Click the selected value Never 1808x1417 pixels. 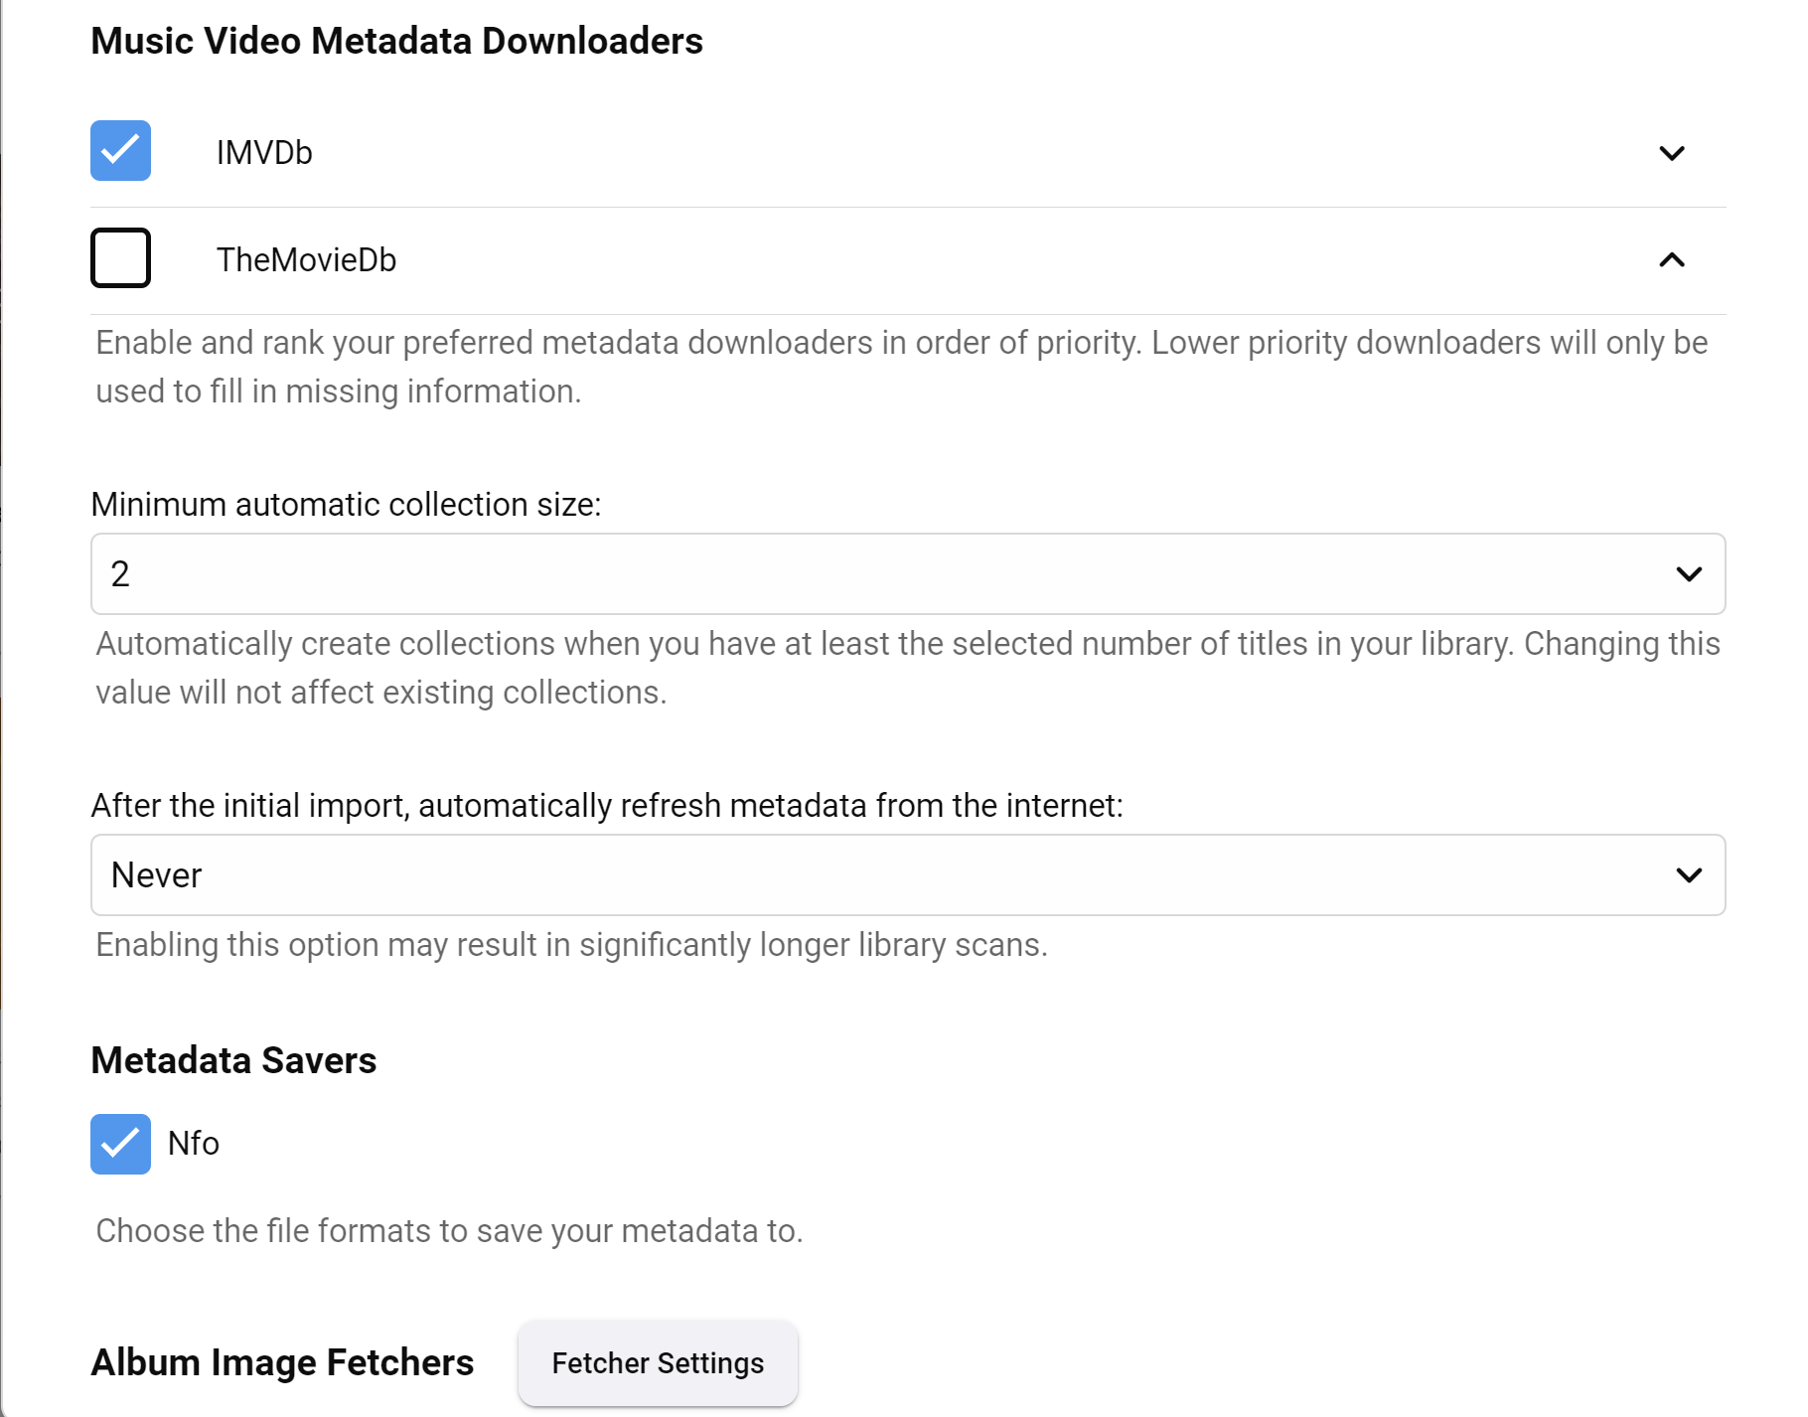coord(156,875)
